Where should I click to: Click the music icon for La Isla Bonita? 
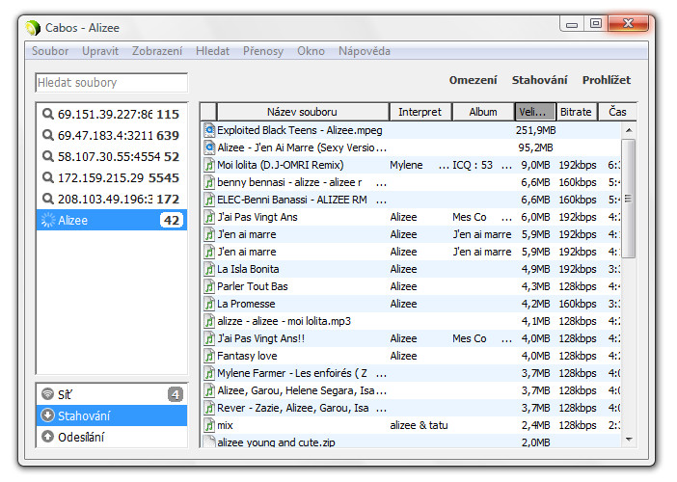click(209, 269)
